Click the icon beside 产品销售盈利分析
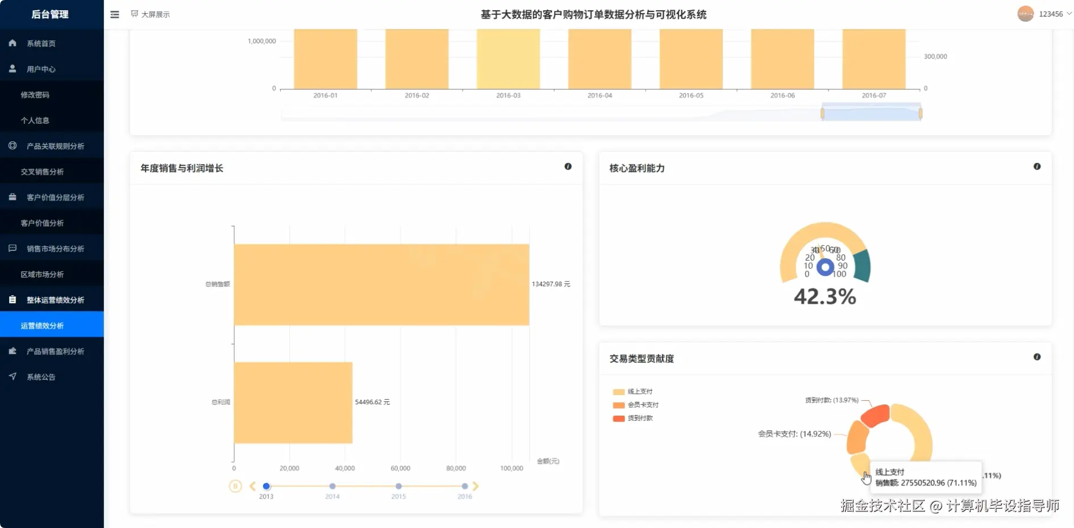Image resolution: width=1074 pixels, height=528 pixels. [x=13, y=351]
